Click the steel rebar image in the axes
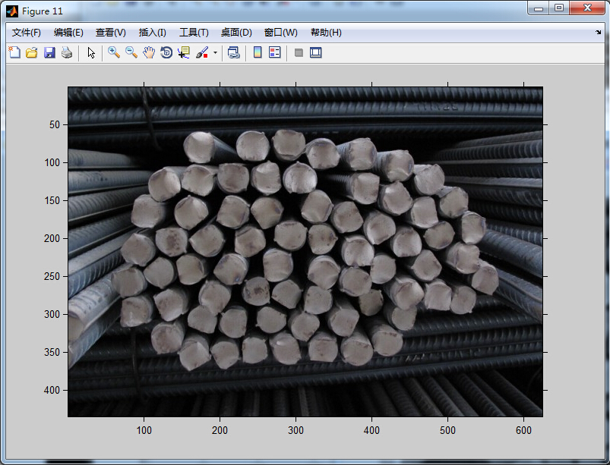610x465 pixels. coord(305,252)
